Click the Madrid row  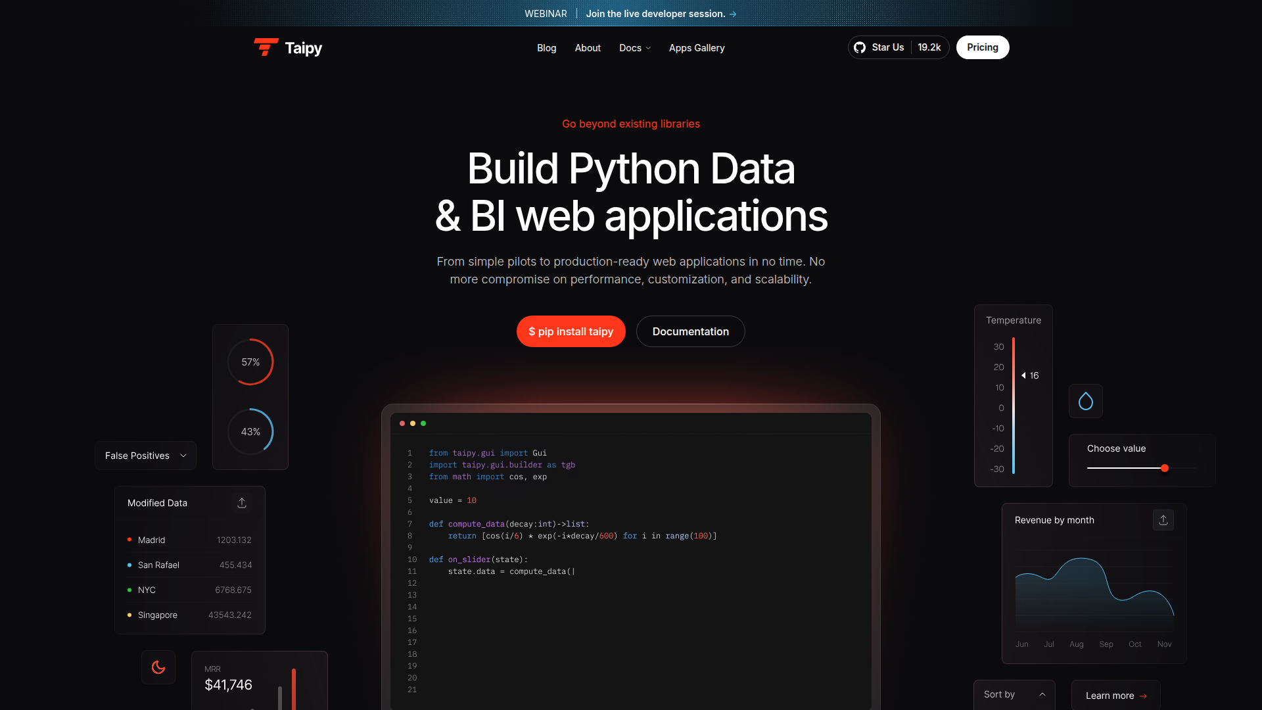[189, 540]
